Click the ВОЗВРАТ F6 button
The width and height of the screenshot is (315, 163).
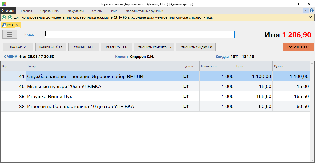[116, 47]
